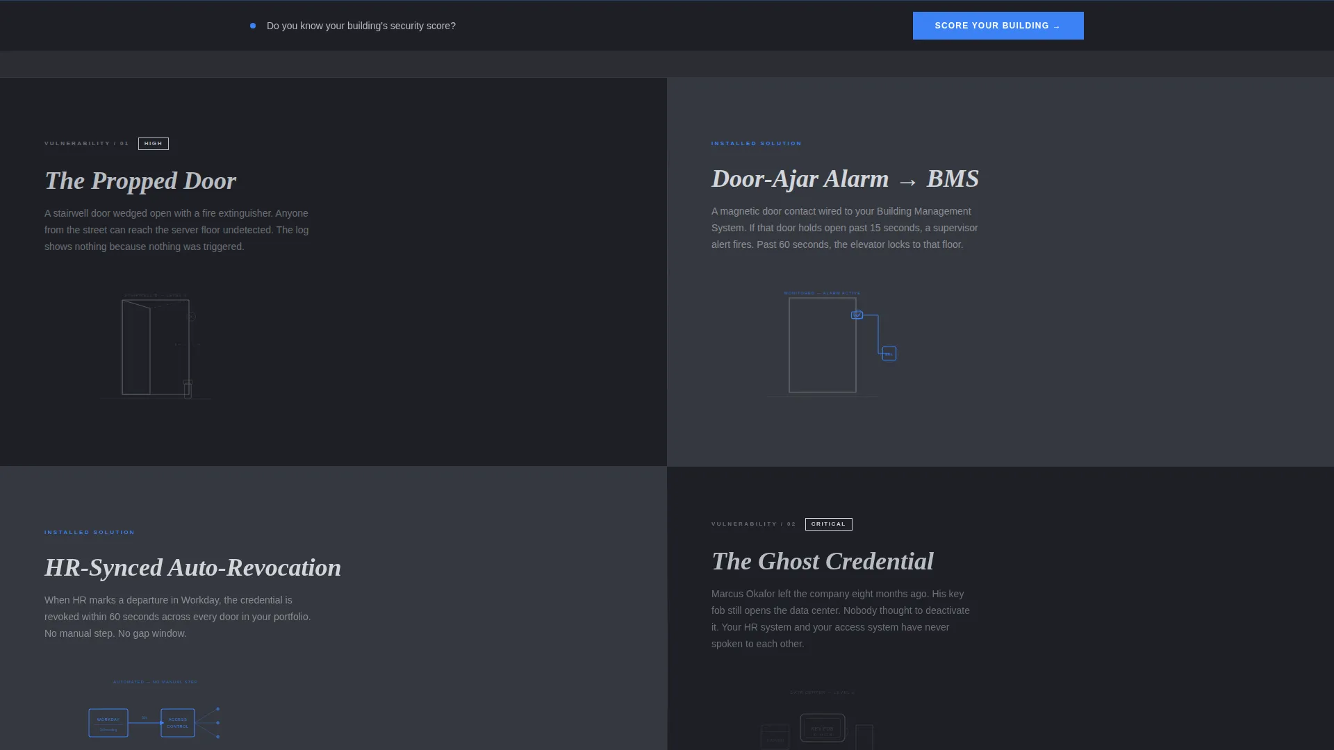
Task: Click the 'Installed Solution' label above HR-Synced Auto-Revocation
Action: [x=90, y=533]
